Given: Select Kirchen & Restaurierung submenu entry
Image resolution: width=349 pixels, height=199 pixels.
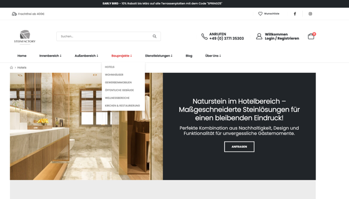Looking at the screenshot, I should 122,105.
